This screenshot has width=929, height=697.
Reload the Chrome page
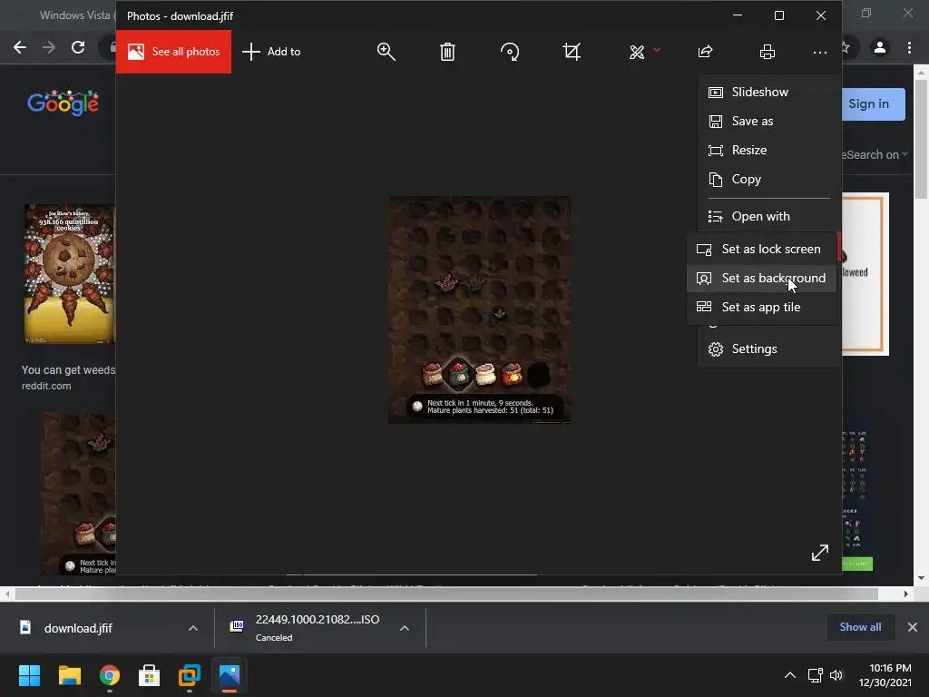[78, 47]
